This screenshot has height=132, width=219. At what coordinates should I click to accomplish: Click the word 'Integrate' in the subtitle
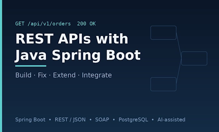97,76
